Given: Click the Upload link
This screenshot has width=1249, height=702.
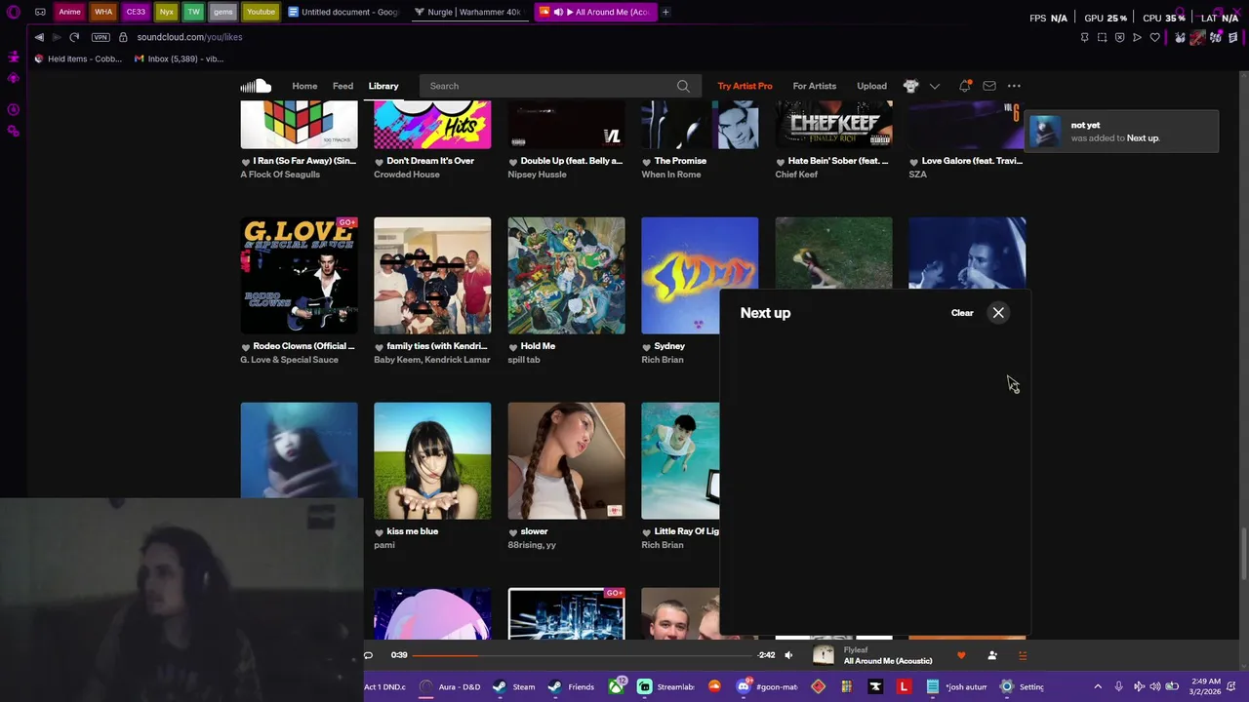Looking at the screenshot, I should click(871, 86).
